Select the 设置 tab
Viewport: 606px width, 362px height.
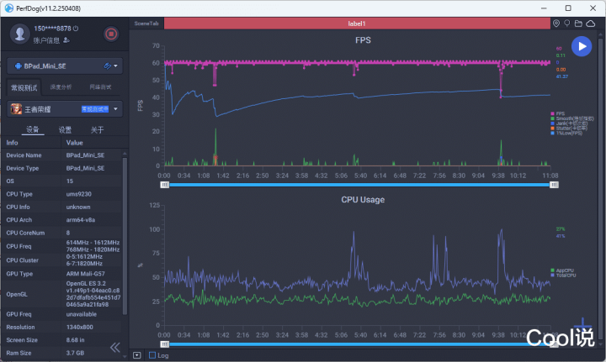pos(65,130)
